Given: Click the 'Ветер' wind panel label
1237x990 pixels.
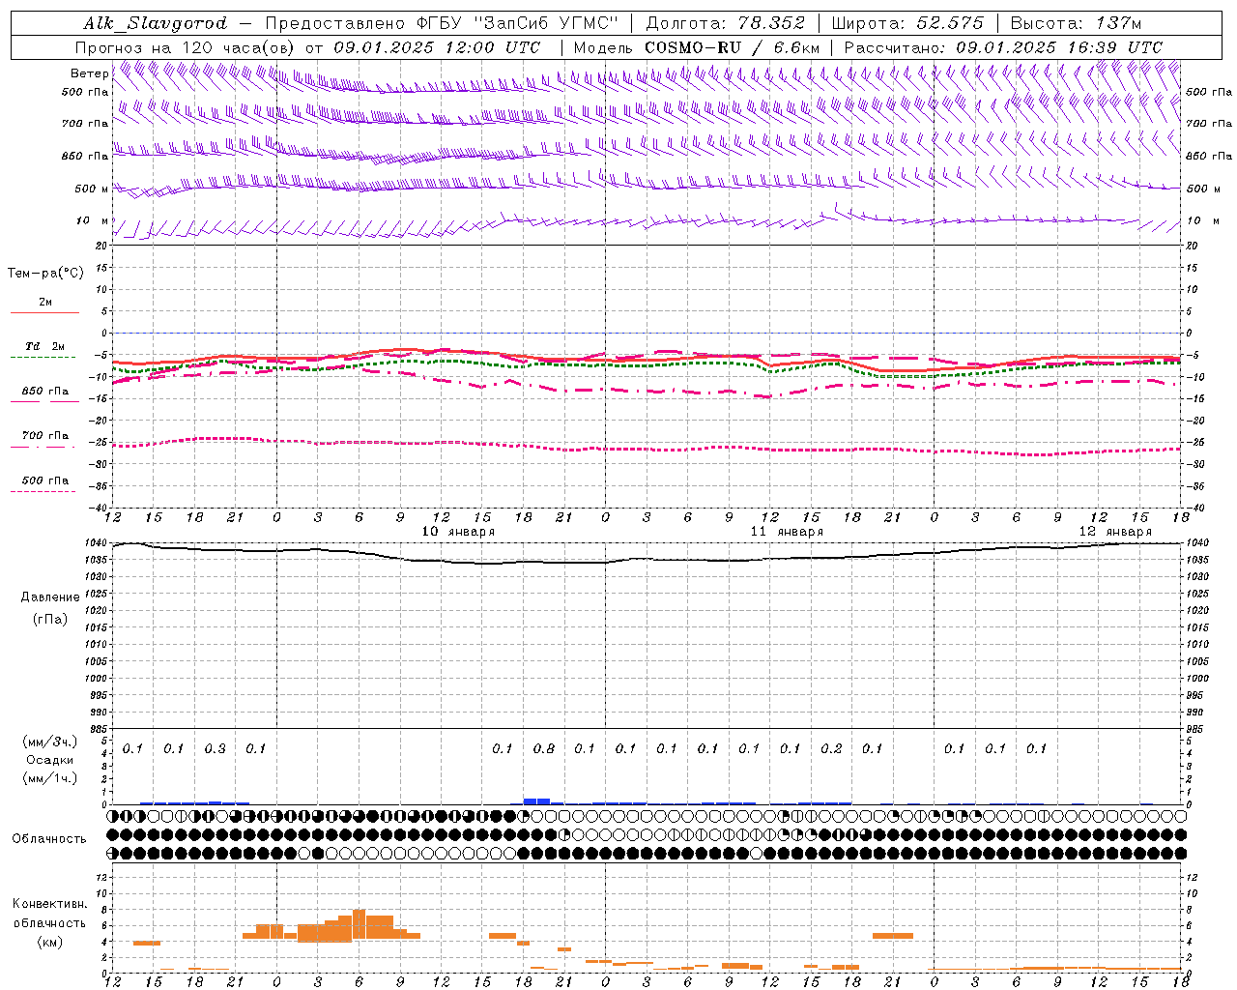Looking at the screenshot, I should coord(89,73).
